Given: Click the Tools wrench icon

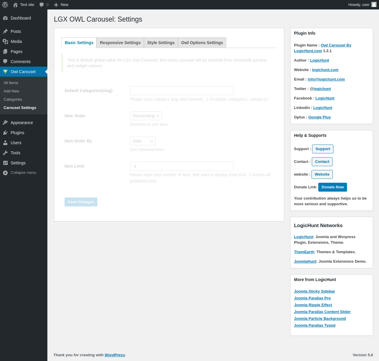Looking at the screenshot, I should click(5, 153).
